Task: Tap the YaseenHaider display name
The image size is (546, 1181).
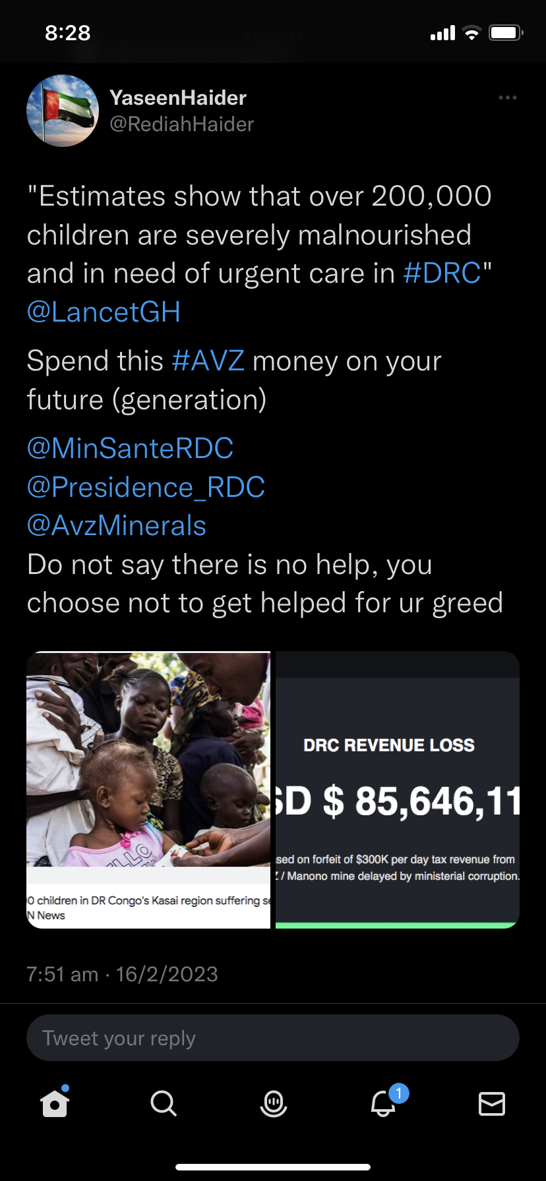Action: [178, 98]
